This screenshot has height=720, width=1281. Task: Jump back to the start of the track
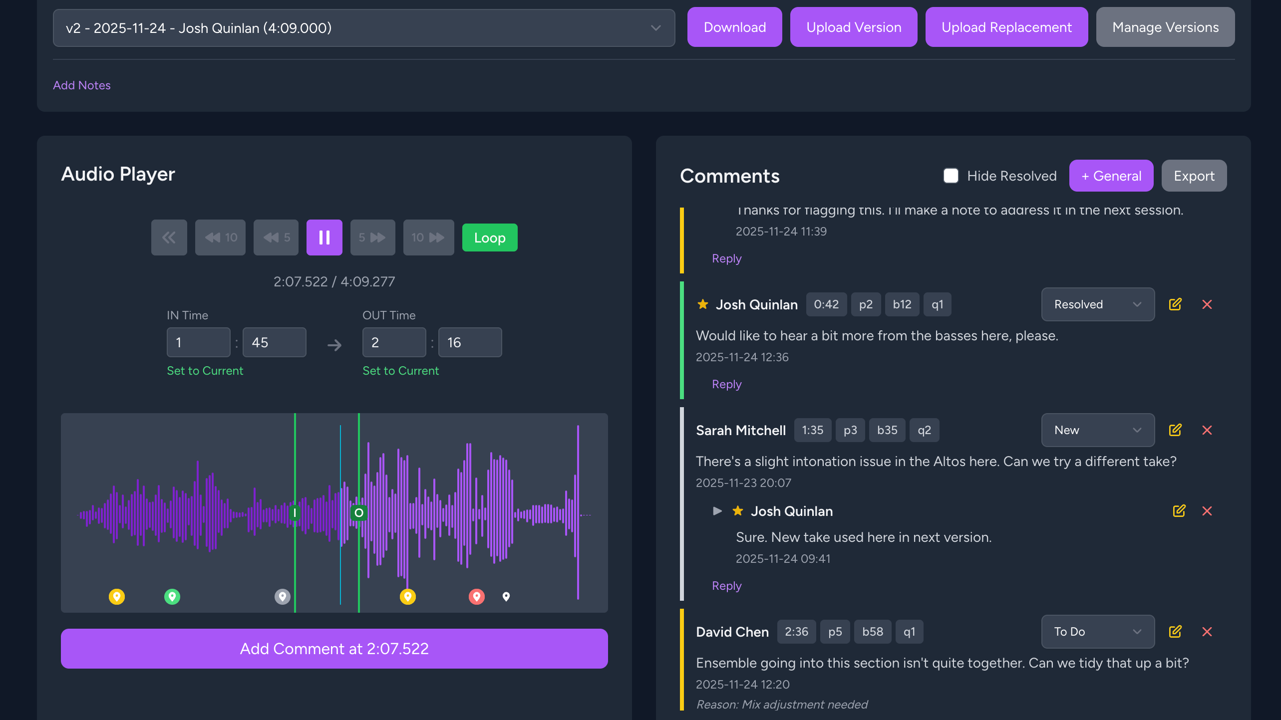tap(169, 238)
